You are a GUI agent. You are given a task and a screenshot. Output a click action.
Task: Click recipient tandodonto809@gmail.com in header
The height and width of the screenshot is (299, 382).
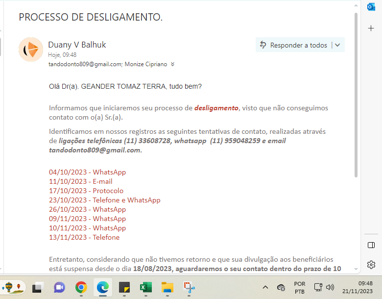click(x=85, y=64)
